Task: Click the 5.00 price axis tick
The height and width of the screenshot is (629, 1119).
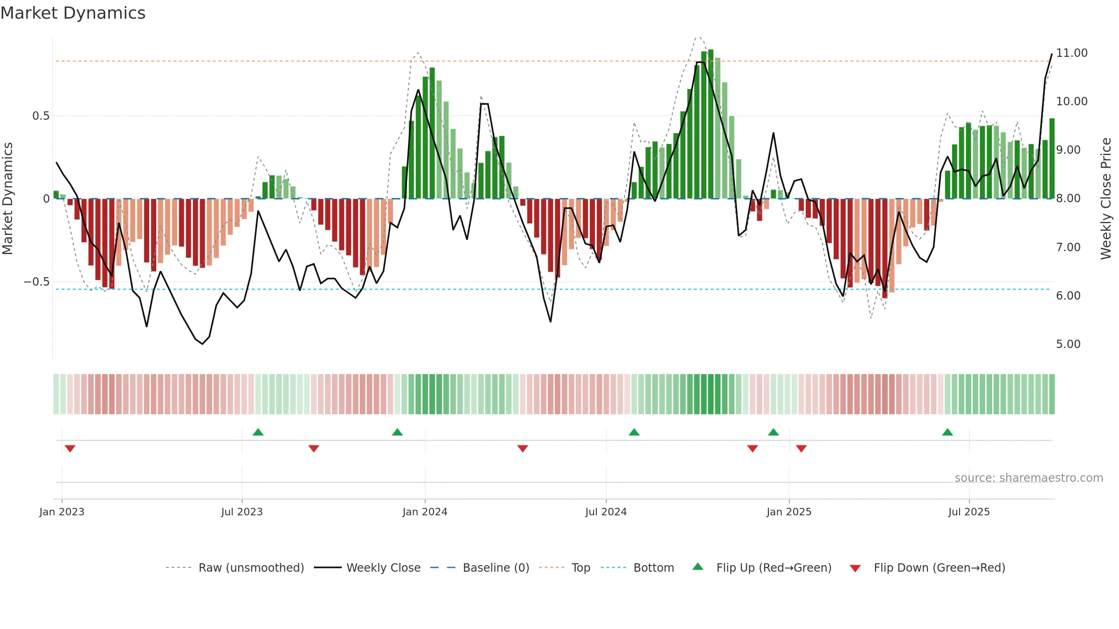Action: point(1068,344)
